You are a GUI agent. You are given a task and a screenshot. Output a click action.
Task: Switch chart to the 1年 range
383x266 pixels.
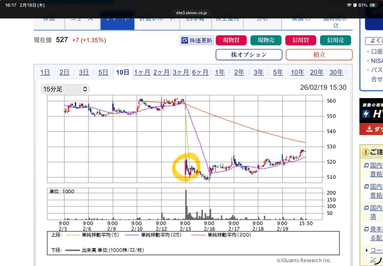pyautogui.click(x=220, y=72)
